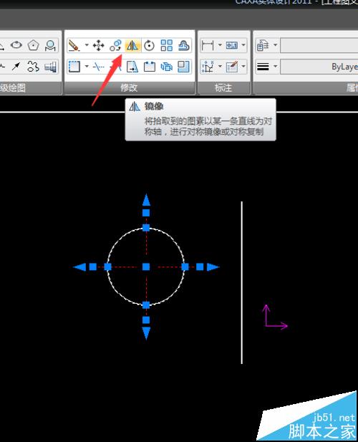Select the Offset curve tool

click(x=184, y=45)
